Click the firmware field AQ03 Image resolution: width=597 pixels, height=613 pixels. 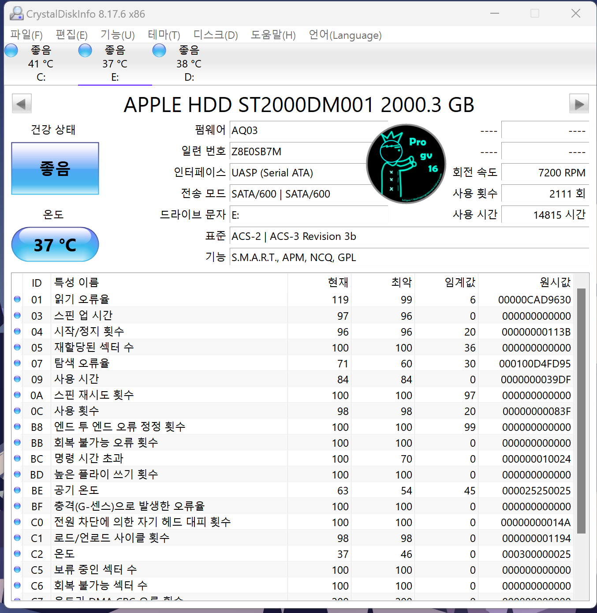pos(309,130)
